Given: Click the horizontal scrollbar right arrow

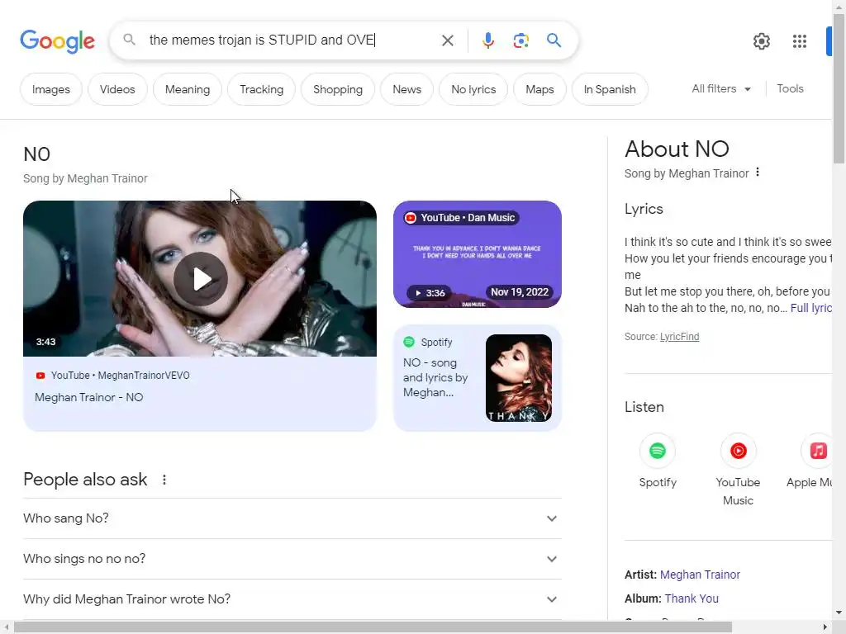Looking at the screenshot, I should click(825, 627).
